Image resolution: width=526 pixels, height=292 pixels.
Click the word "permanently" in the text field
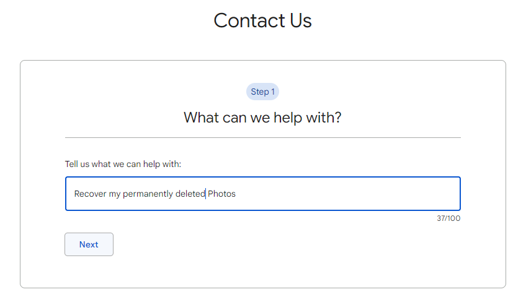pos(148,194)
